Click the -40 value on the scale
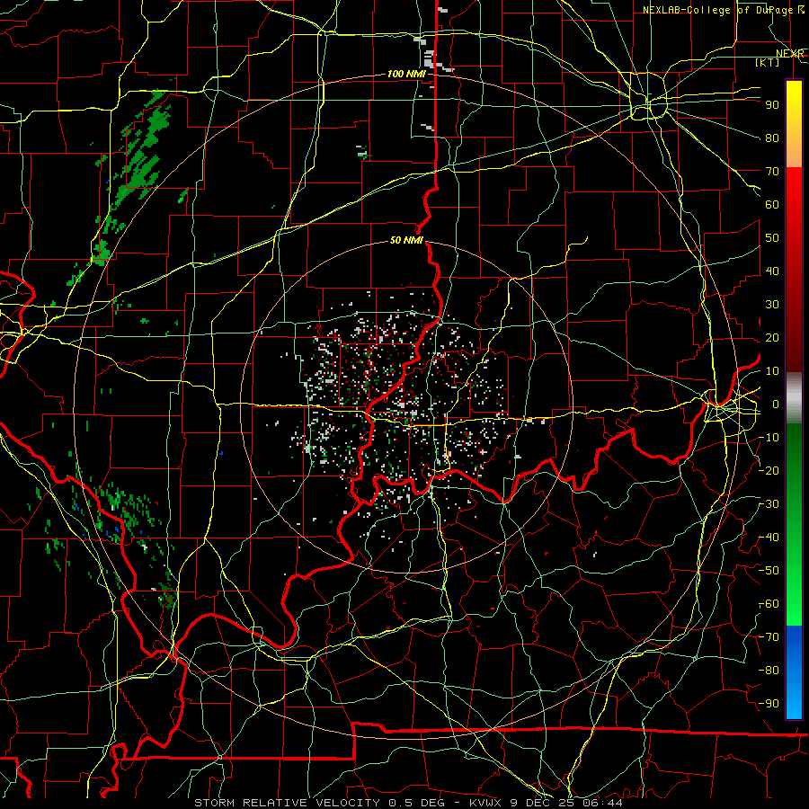The height and width of the screenshot is (809, 809). (x=769, y=538)
